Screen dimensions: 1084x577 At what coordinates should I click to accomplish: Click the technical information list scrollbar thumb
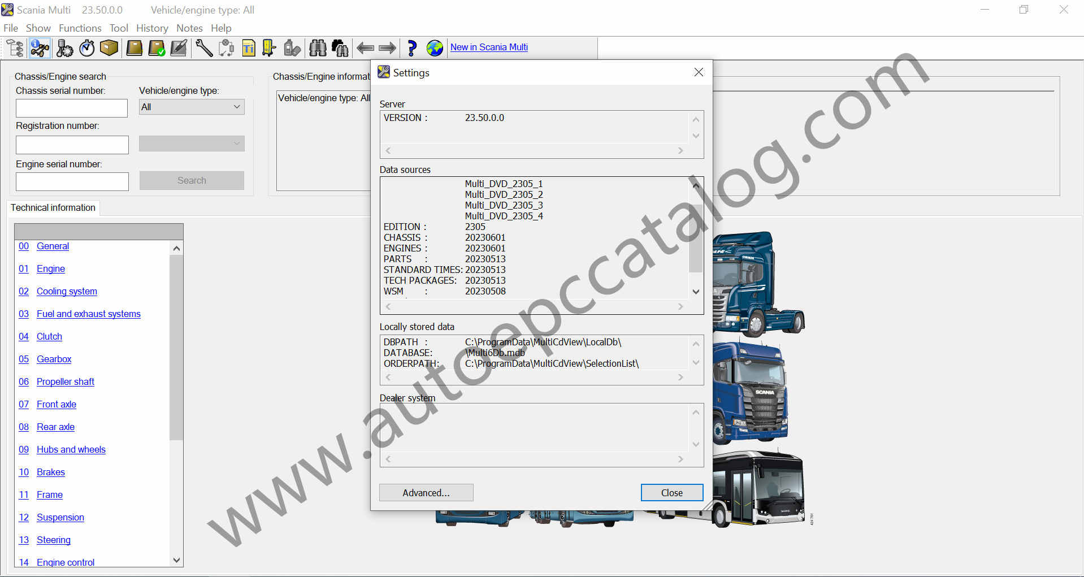pos(176,347)
